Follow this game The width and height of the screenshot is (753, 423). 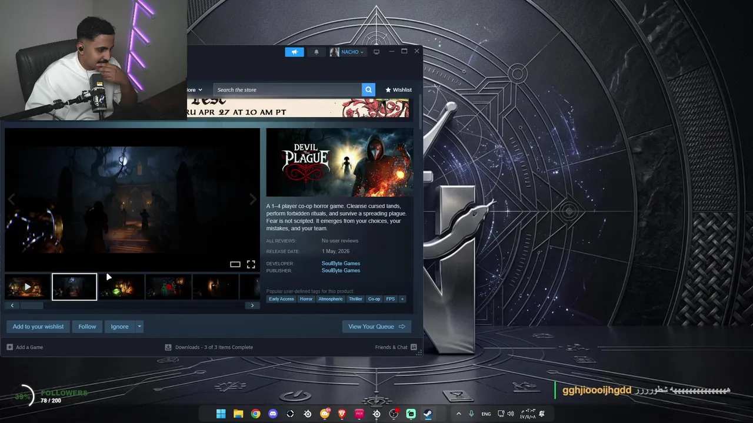[x=87, y=327]
